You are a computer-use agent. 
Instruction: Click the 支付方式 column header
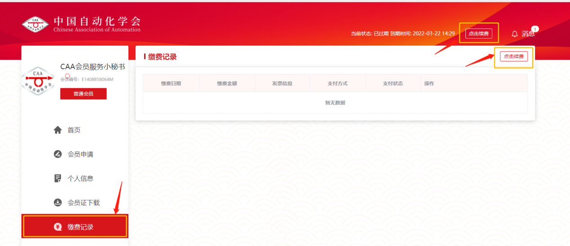pos(337,83)
